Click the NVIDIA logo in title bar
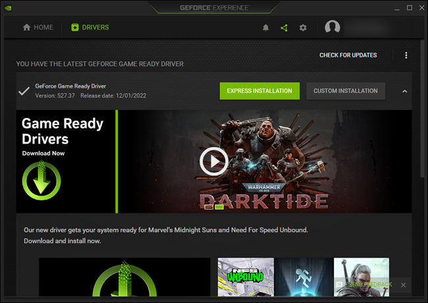 click(8, 8)
